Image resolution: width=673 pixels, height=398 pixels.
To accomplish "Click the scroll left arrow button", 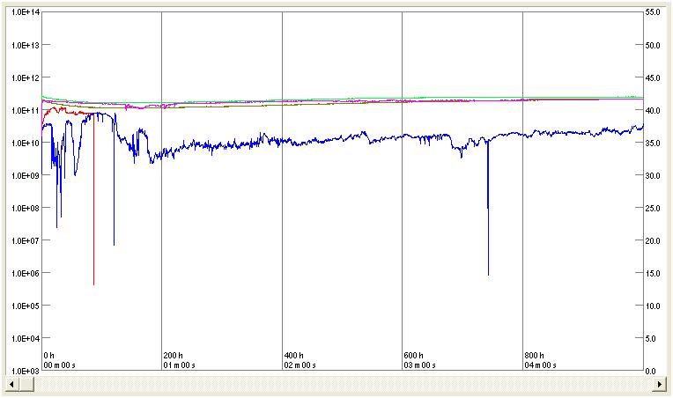I will point(12,384).
